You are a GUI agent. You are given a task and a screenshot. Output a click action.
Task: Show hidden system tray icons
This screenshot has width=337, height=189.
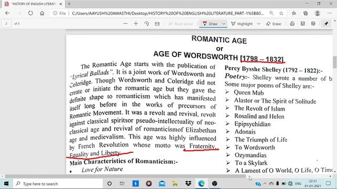pyautogui.click(x=265, y=184)
